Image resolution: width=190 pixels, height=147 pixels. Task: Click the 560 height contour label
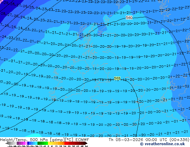click(129, 18)
